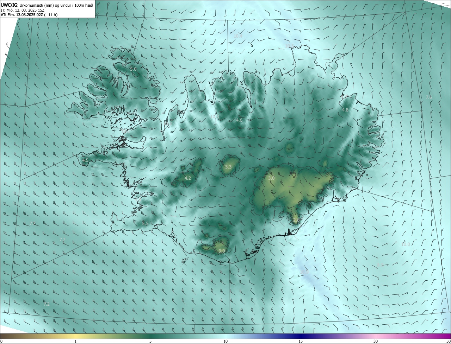Click the 4.6 value label on the map

[x=239, y=120]
